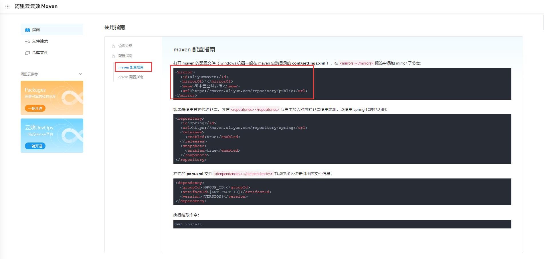This screenshot has width=544, height=259.
Task: Select gradle 配置指南 sub-item
Action: pyautogui.click(x=131, y=77)
